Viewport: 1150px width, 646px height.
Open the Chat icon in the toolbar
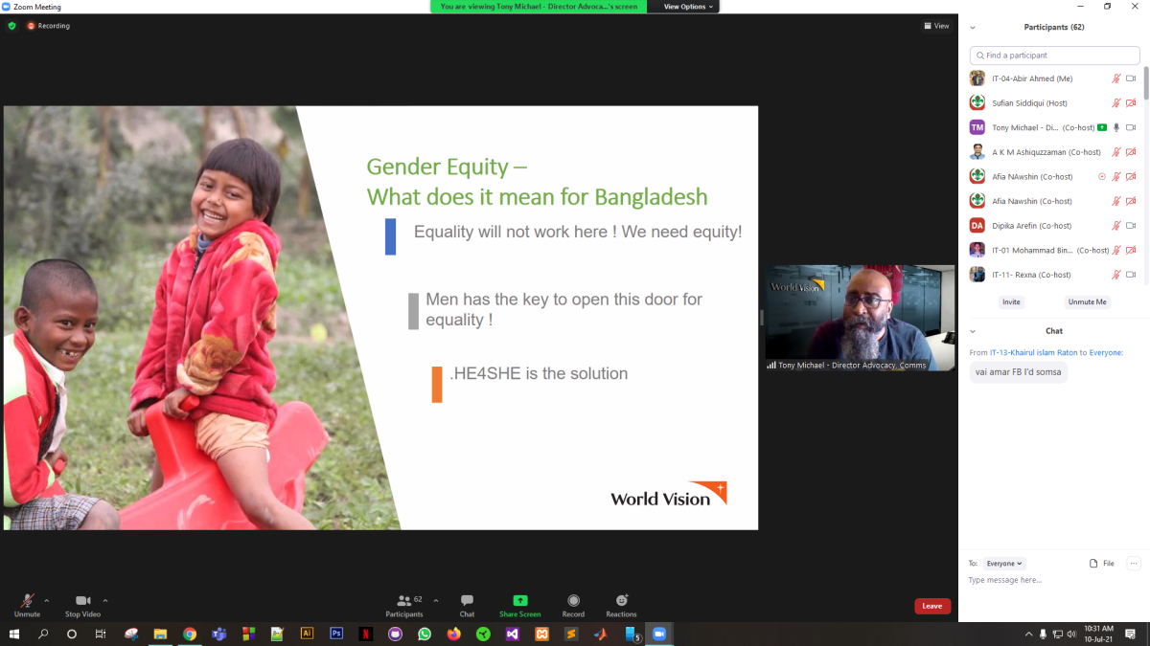pyautogui.click(x=467, y=600)
